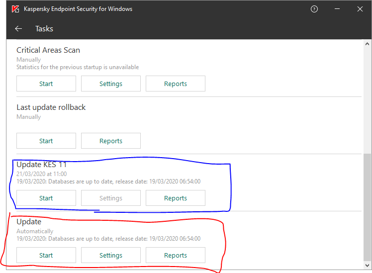Click the Tasks page heading

coord(44,29)
